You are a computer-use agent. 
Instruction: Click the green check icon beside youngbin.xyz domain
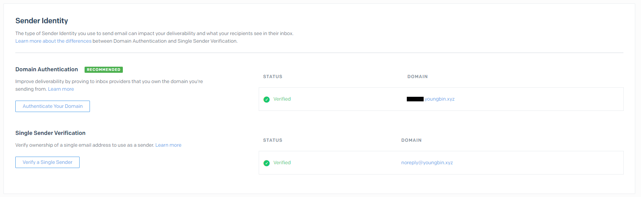[x=266, y=99]
